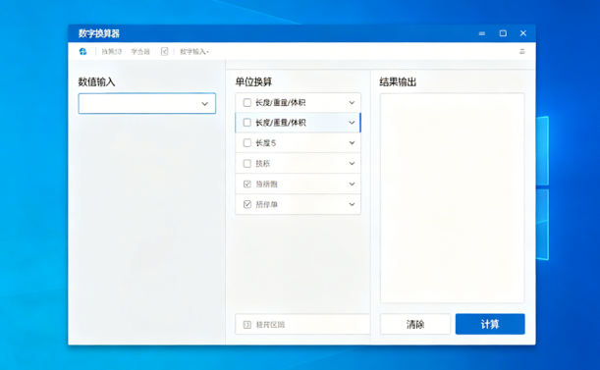
Task: Expand the 长度5 row chevron
Action: (352, 143)
